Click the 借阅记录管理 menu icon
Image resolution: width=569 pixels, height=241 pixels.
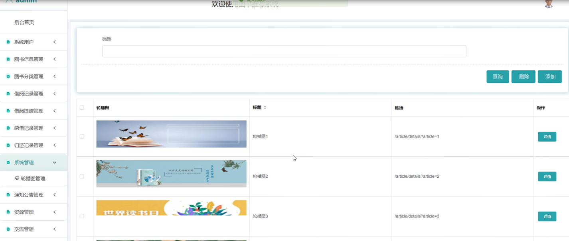pyautogui.click(x=8, y=94)
